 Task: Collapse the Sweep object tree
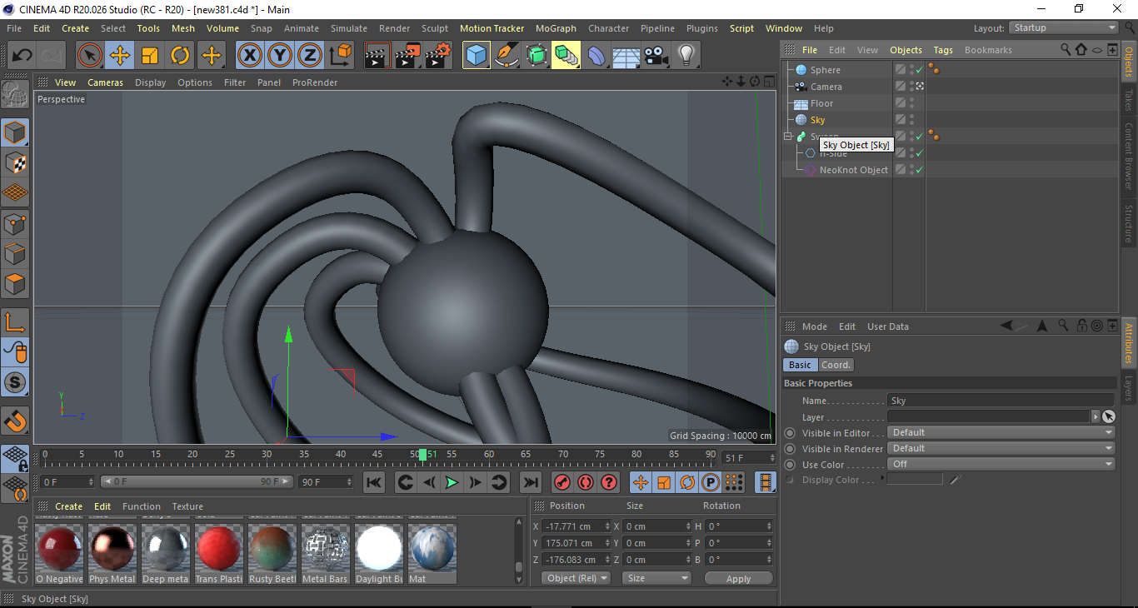[x=787, y=137]
